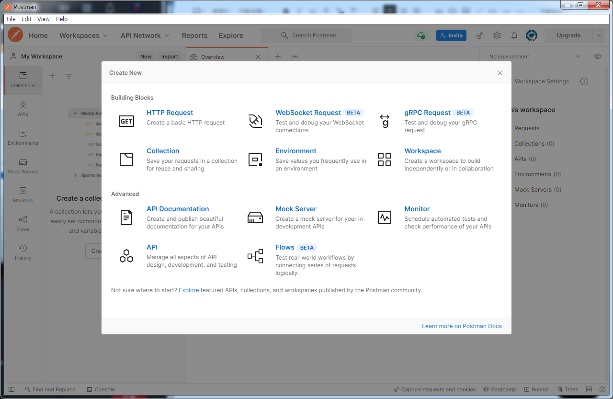The image size is (613, 399).
Task: Open the File menu
Action: (x=11, y=19)
